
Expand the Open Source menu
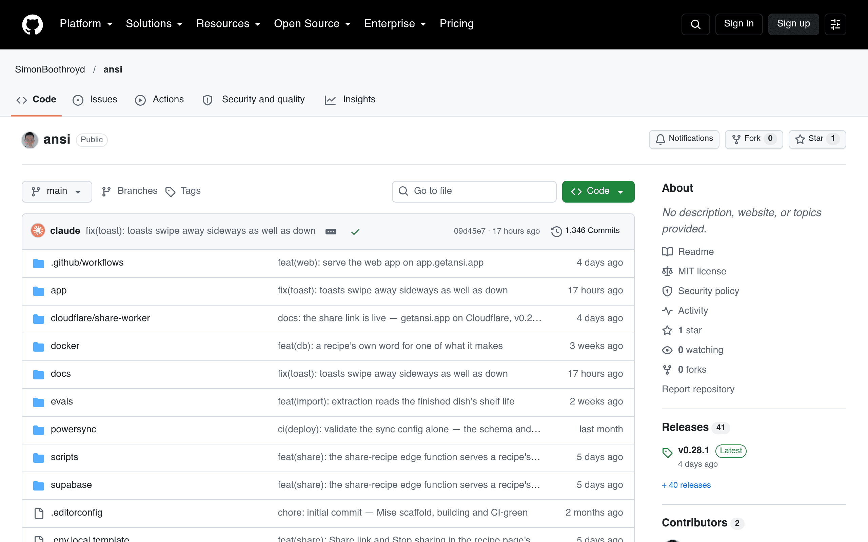pos(312,24)
